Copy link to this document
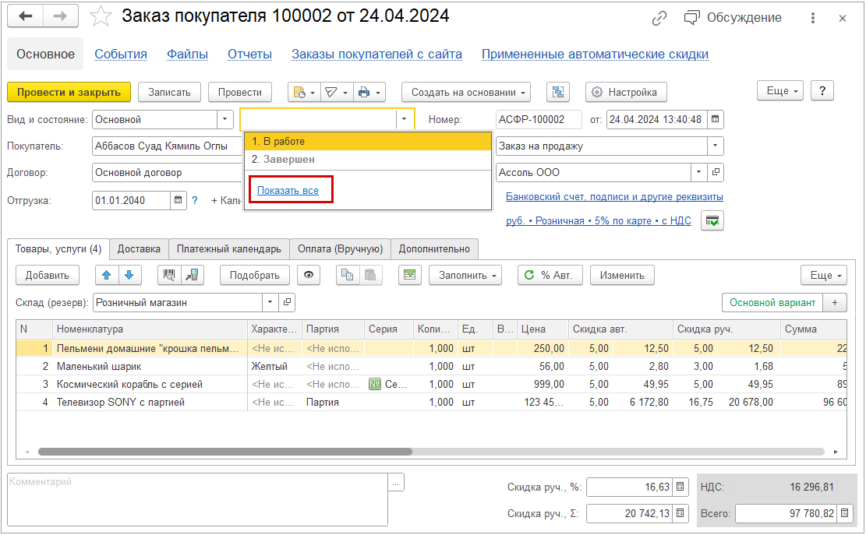 point(659,18)
